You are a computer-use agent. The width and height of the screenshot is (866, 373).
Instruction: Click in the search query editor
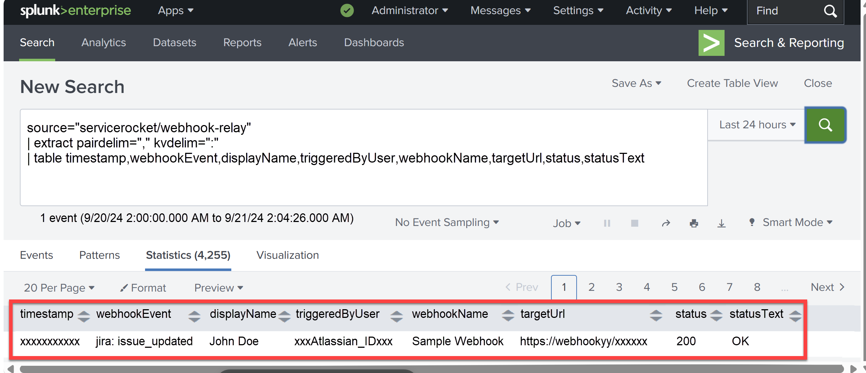pyautogui.click(x=364, y=157)
